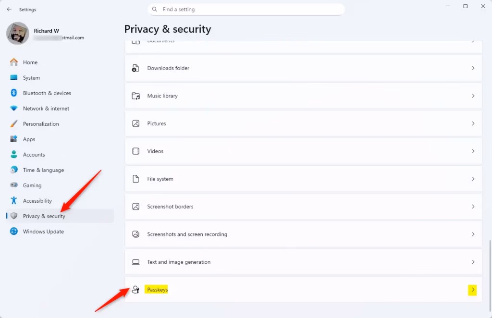Click the Find a setting search field
492x318 pixels.
(246, 9)
